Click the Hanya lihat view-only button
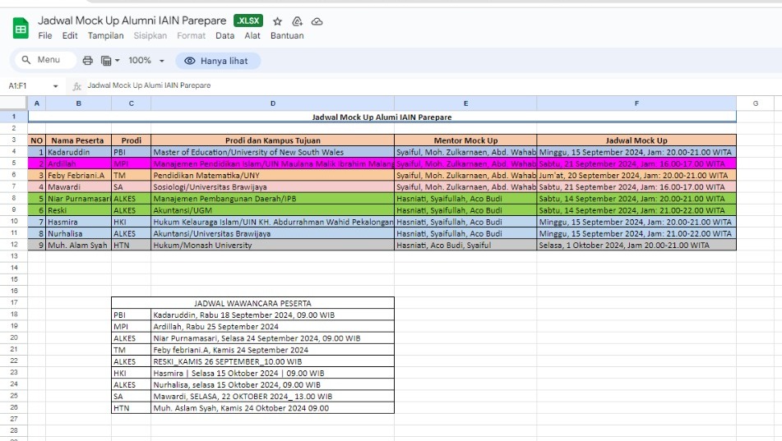The image size is (782, 441). (217, 61)
